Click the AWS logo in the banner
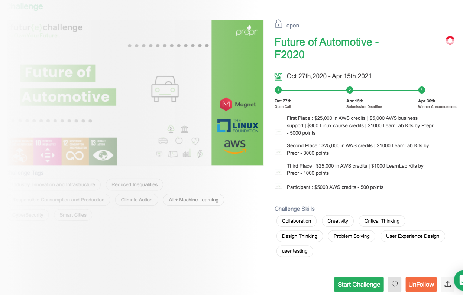Viewport: 463px width, 295px height. [x=235, y=146]
